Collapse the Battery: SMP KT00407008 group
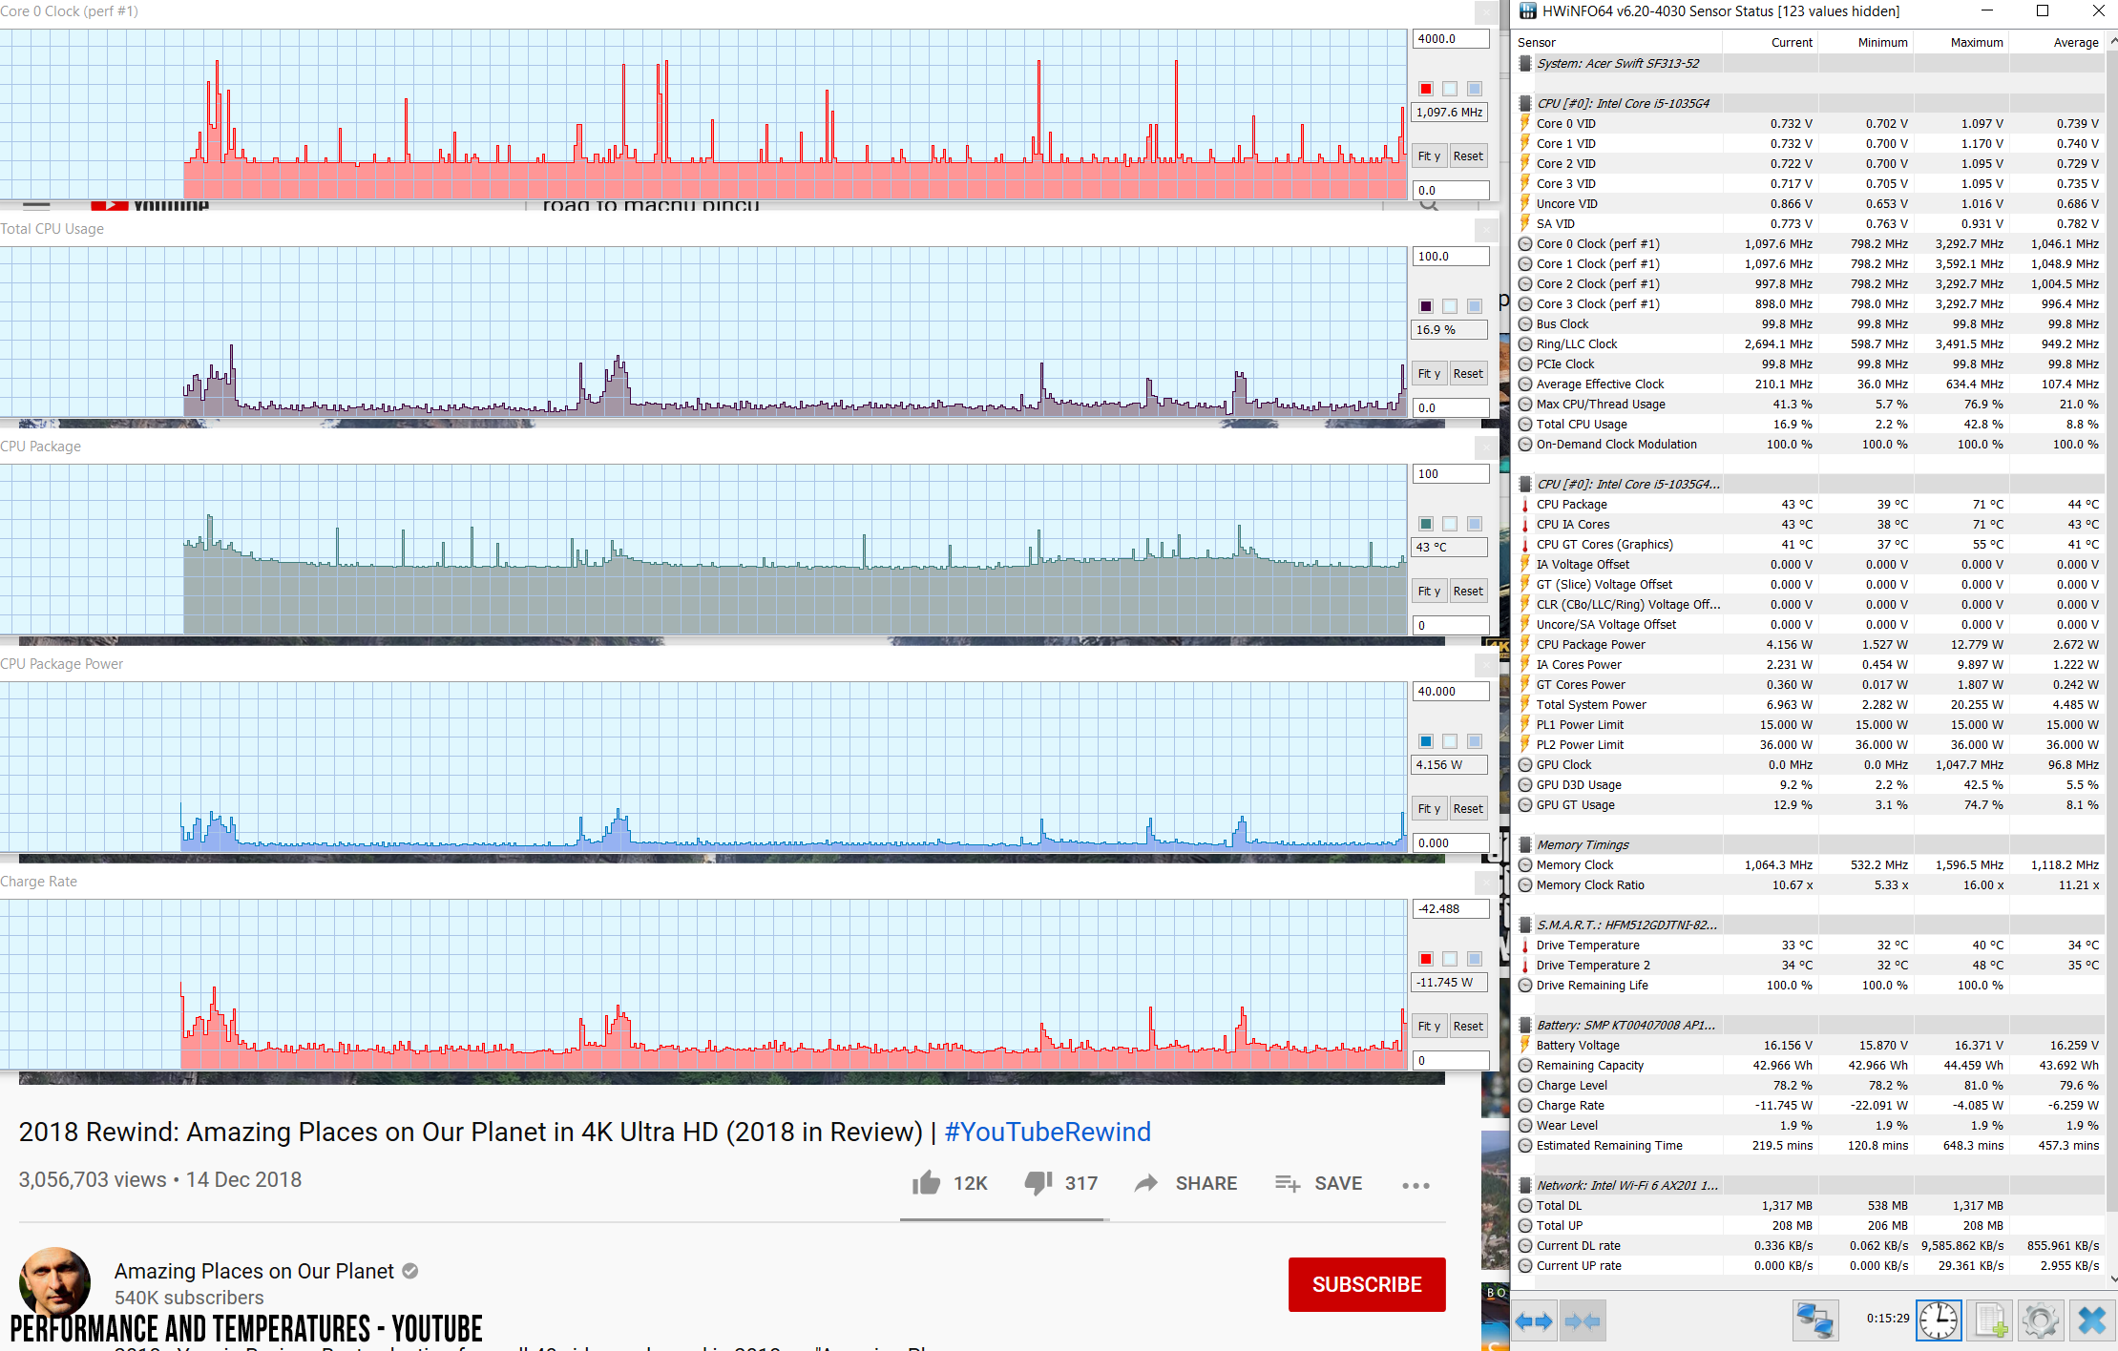 tap(1525, 1025)
